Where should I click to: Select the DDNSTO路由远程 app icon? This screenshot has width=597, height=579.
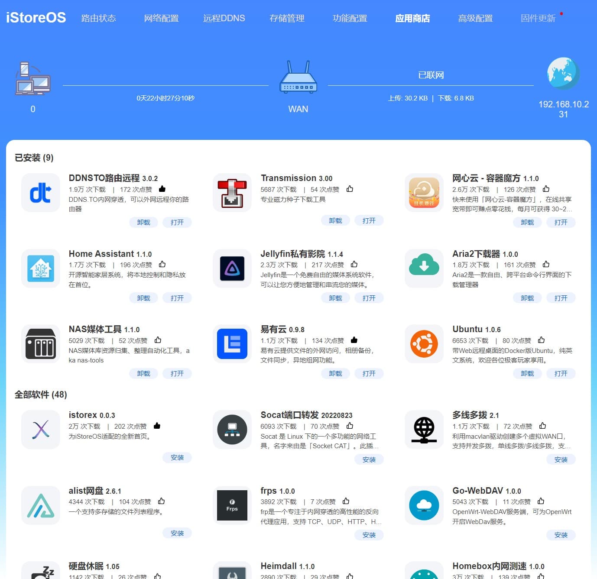40,193
